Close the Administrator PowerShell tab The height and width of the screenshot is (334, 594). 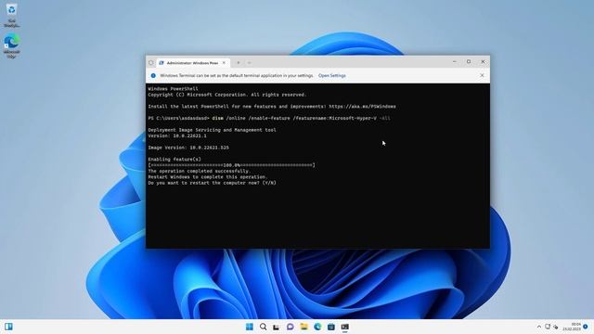pyautogui.click(x=224, y=63)
